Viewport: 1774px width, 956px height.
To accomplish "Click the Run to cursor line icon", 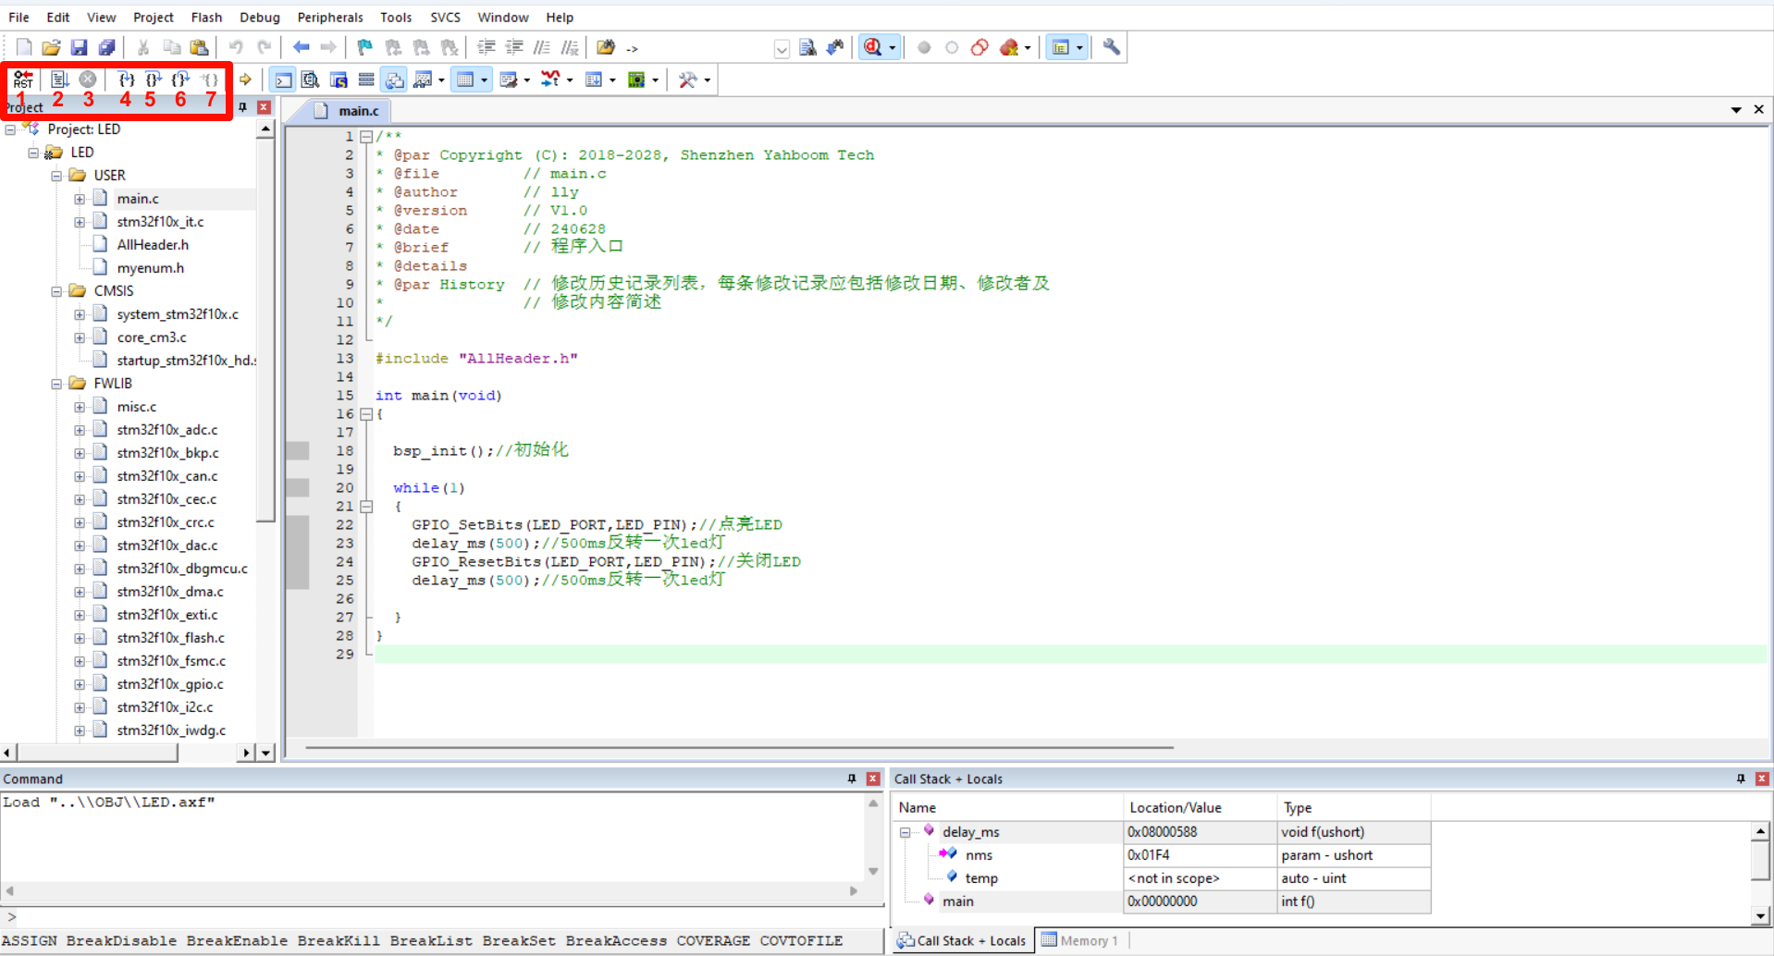I will (x=210, y=80).
